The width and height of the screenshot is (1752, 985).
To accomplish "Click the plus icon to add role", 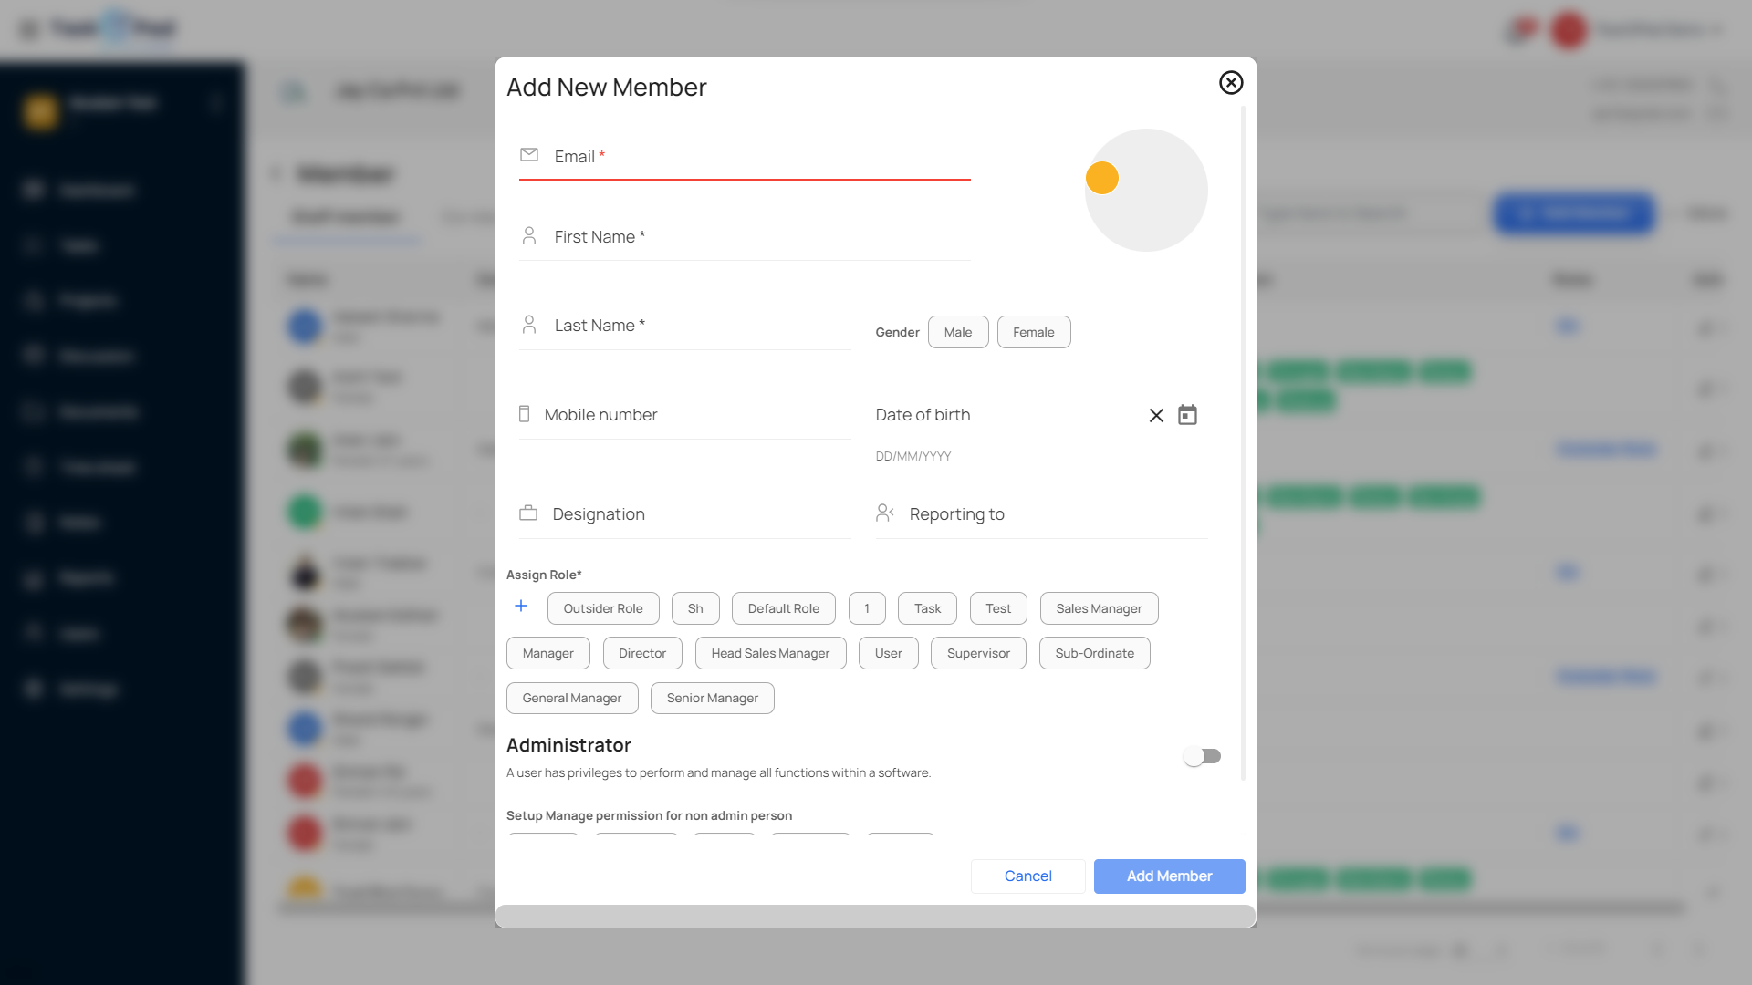I will coord(521,607).
